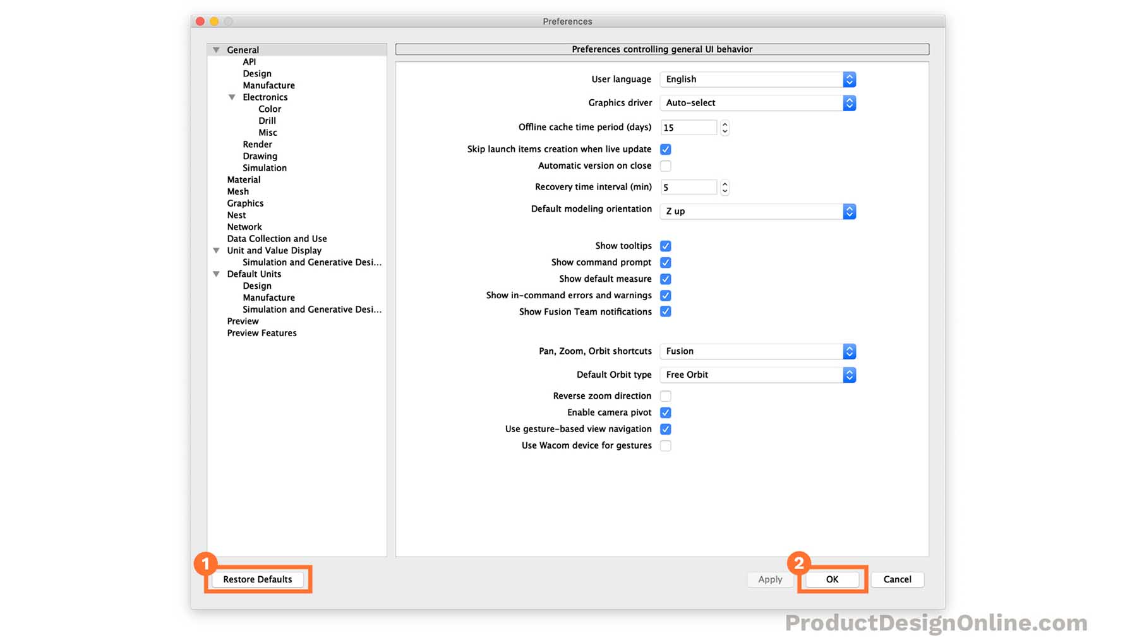Image resolution: width=1137 pixels, height=640 pixels.
Task: Disable gesture-based view navigation
Action: pyautogui.click(x=665, y=429)
